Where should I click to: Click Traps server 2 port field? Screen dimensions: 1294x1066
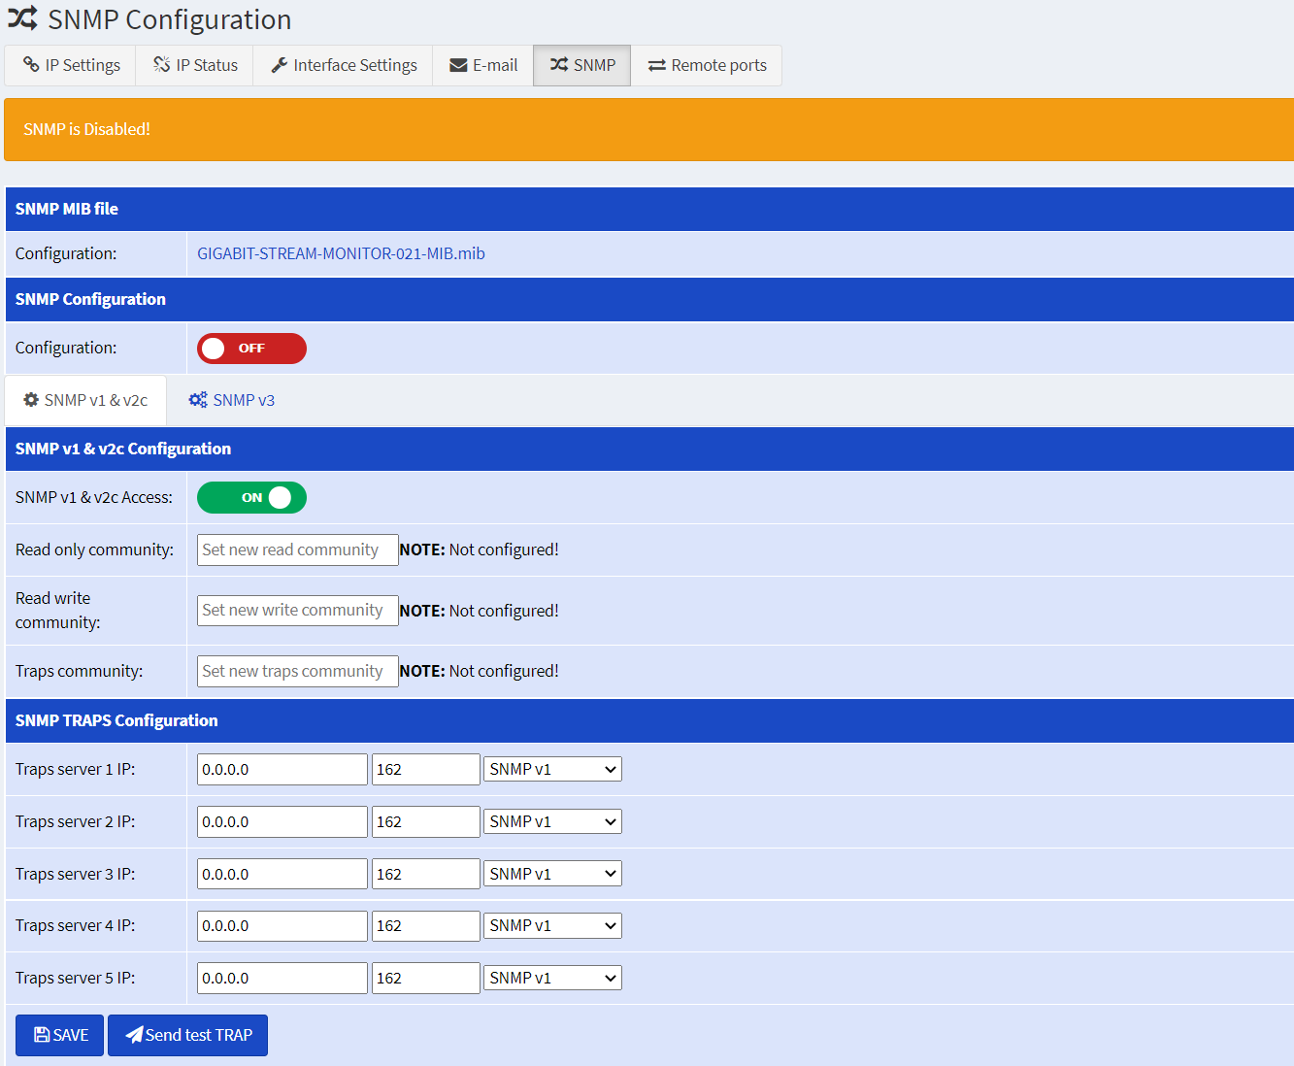[426, 821]
